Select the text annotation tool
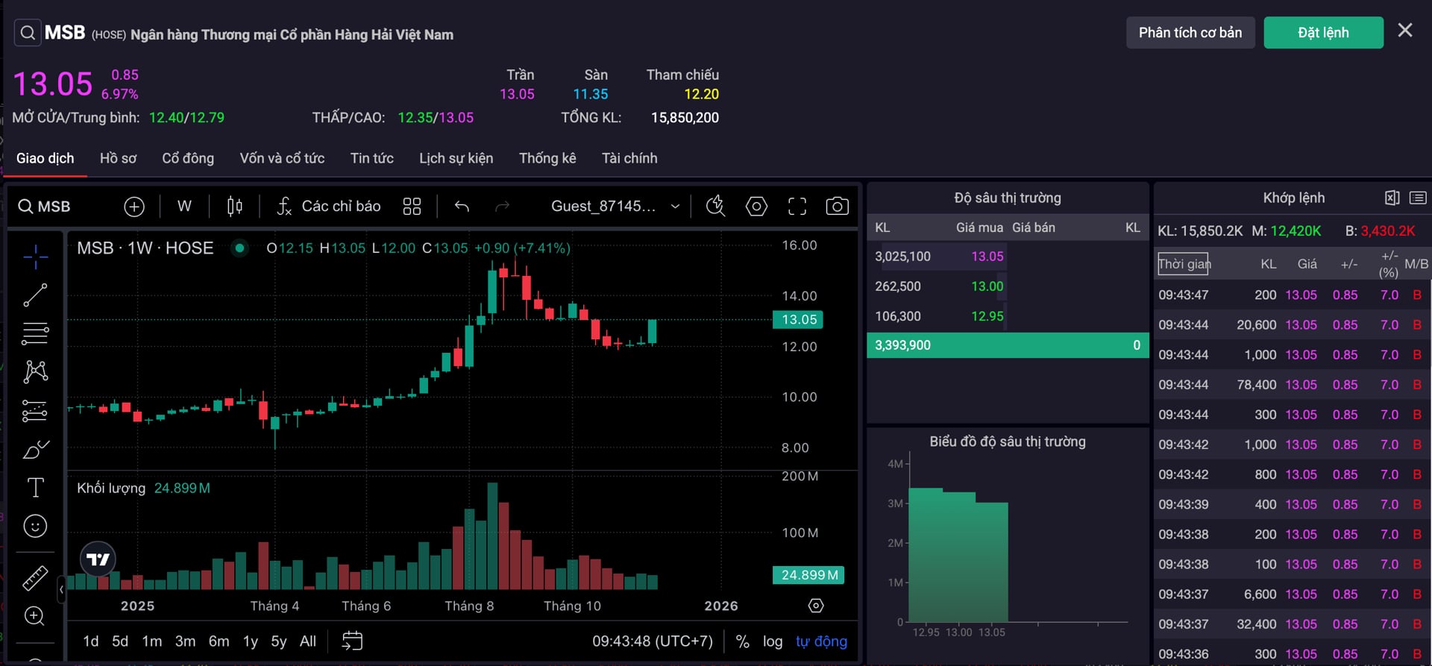The height and width of the screenshot is (666, 1432). click(35, 488)
